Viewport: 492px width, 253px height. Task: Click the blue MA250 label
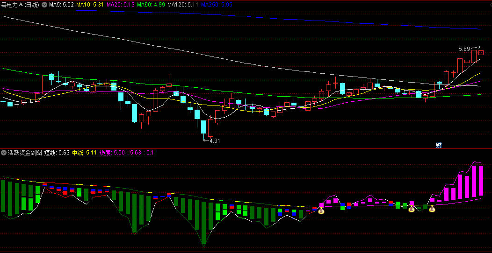(217, 5)
